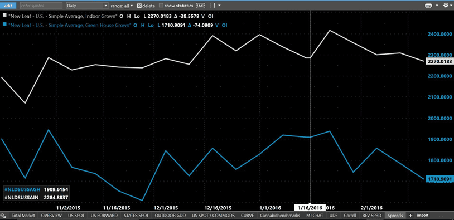
Task: Click the Green House last value 1710.9091
Action: click(174, 25)
